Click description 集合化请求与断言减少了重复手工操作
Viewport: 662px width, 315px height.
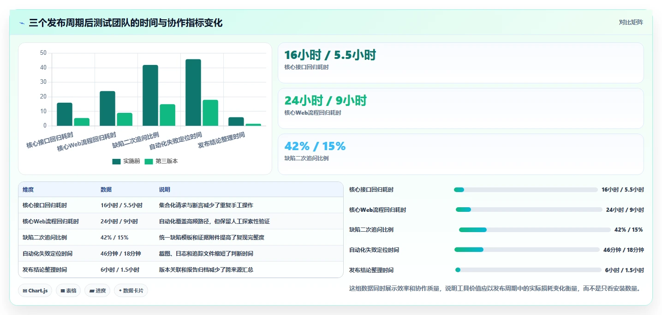tap(206, 205)
